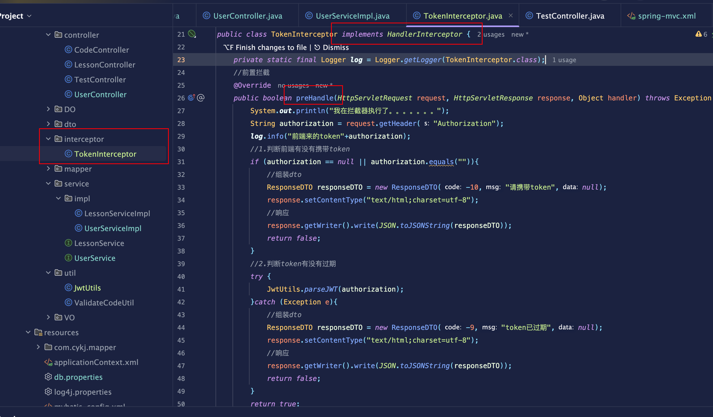The height and width of the screenshot is (417, 713).
Task: Open applicationContext.xml in resources
Action: [x=96, y=362]
